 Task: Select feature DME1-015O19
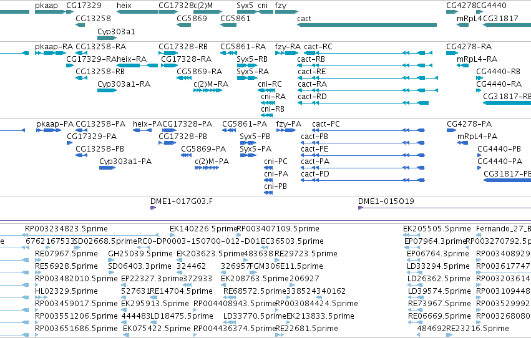[445, 208]
